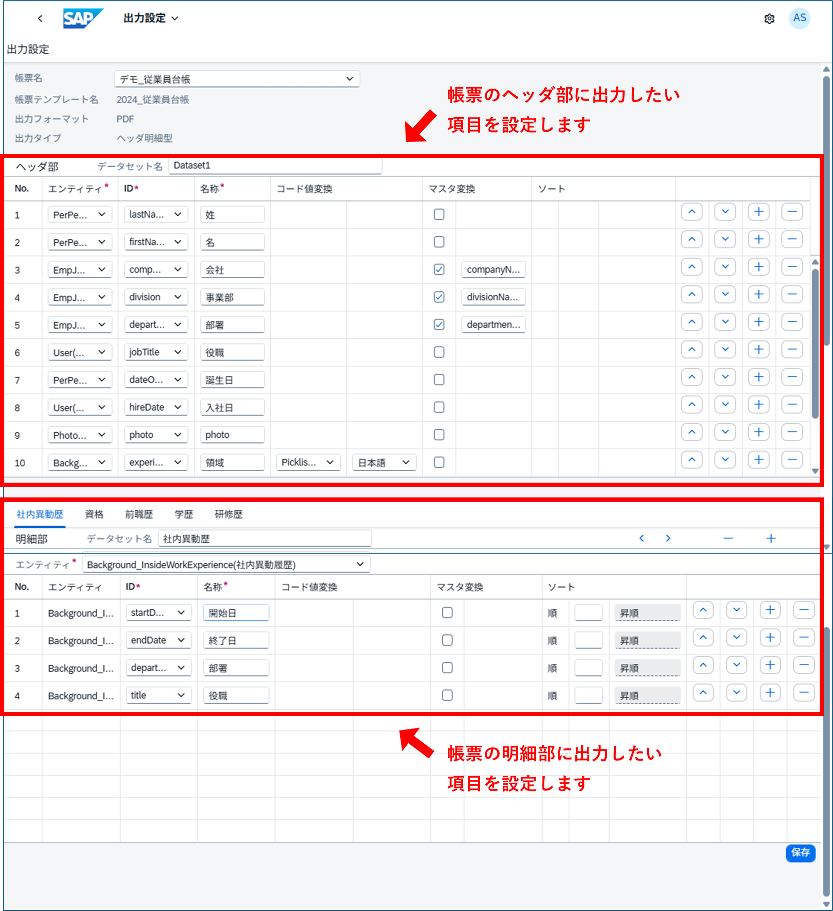This screenshot has height=911, width=833.
Task: Uncheck master conversion for 会社 row
Action: point(439,270)
